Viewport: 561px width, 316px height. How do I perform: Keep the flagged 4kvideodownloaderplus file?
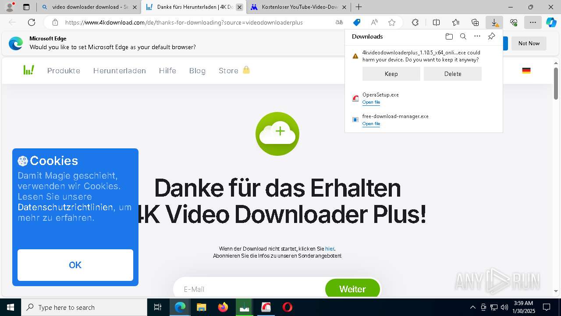[391, 74]
